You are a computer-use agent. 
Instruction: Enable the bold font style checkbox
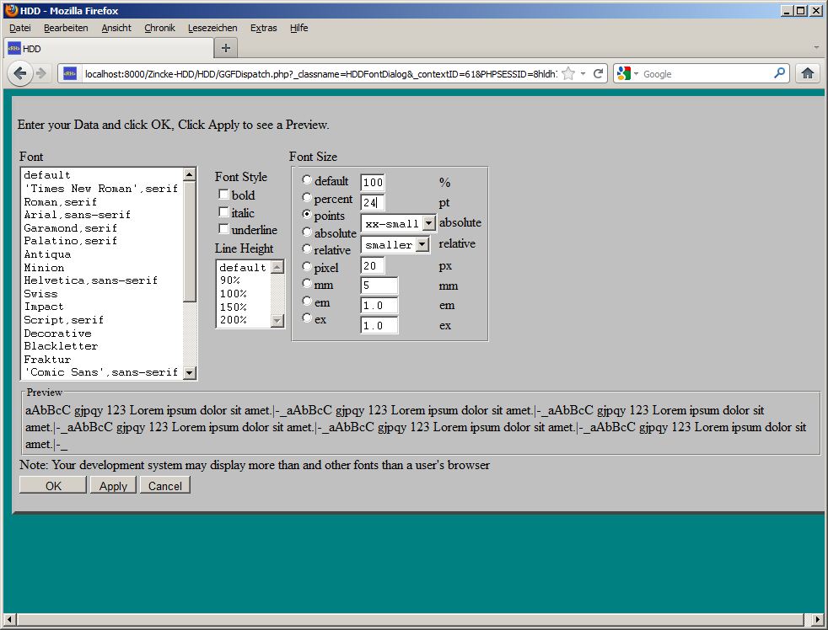(223, 195)
